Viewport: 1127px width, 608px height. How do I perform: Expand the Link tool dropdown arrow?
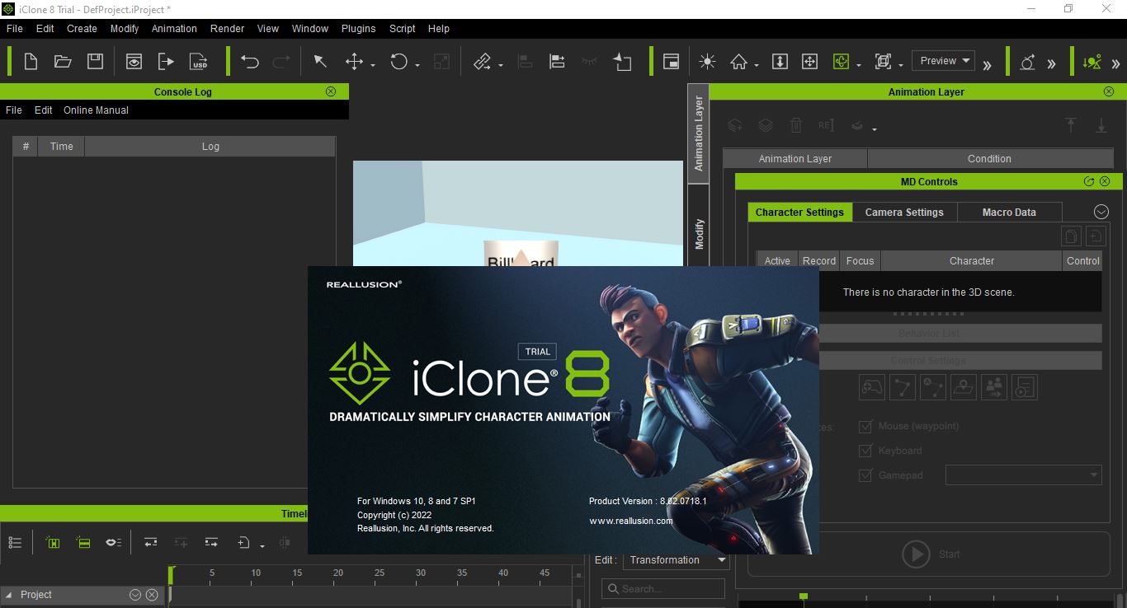coord(501,65)
